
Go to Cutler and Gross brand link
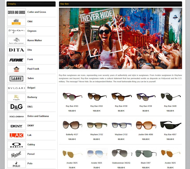(37, 12)
